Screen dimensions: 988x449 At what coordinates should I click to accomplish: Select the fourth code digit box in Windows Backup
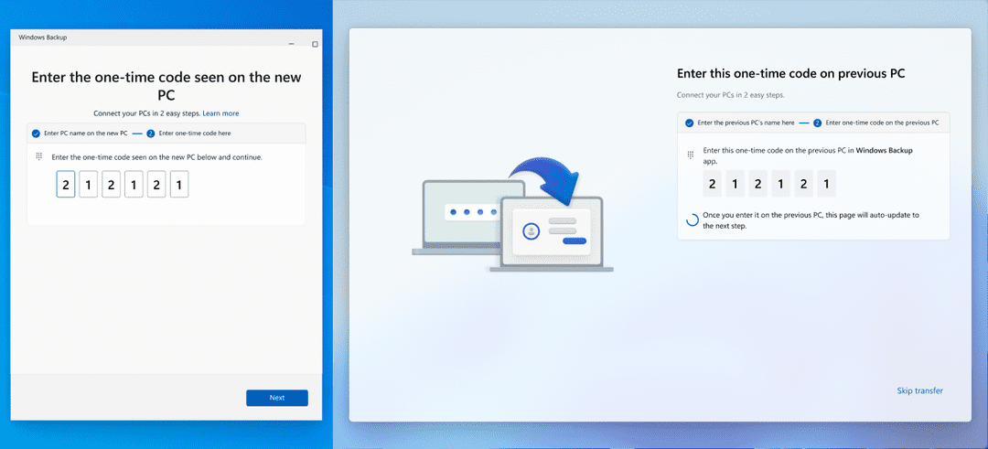[x=134, y=185]
